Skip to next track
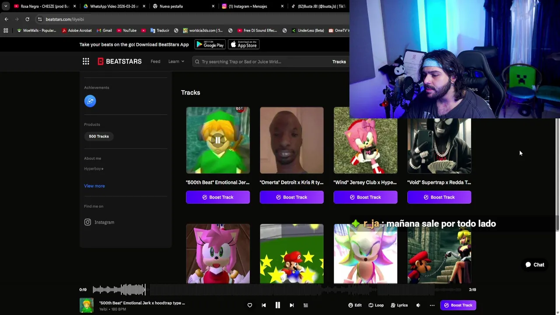This screenshot has width=560, height=315. (x=292, y=305)
